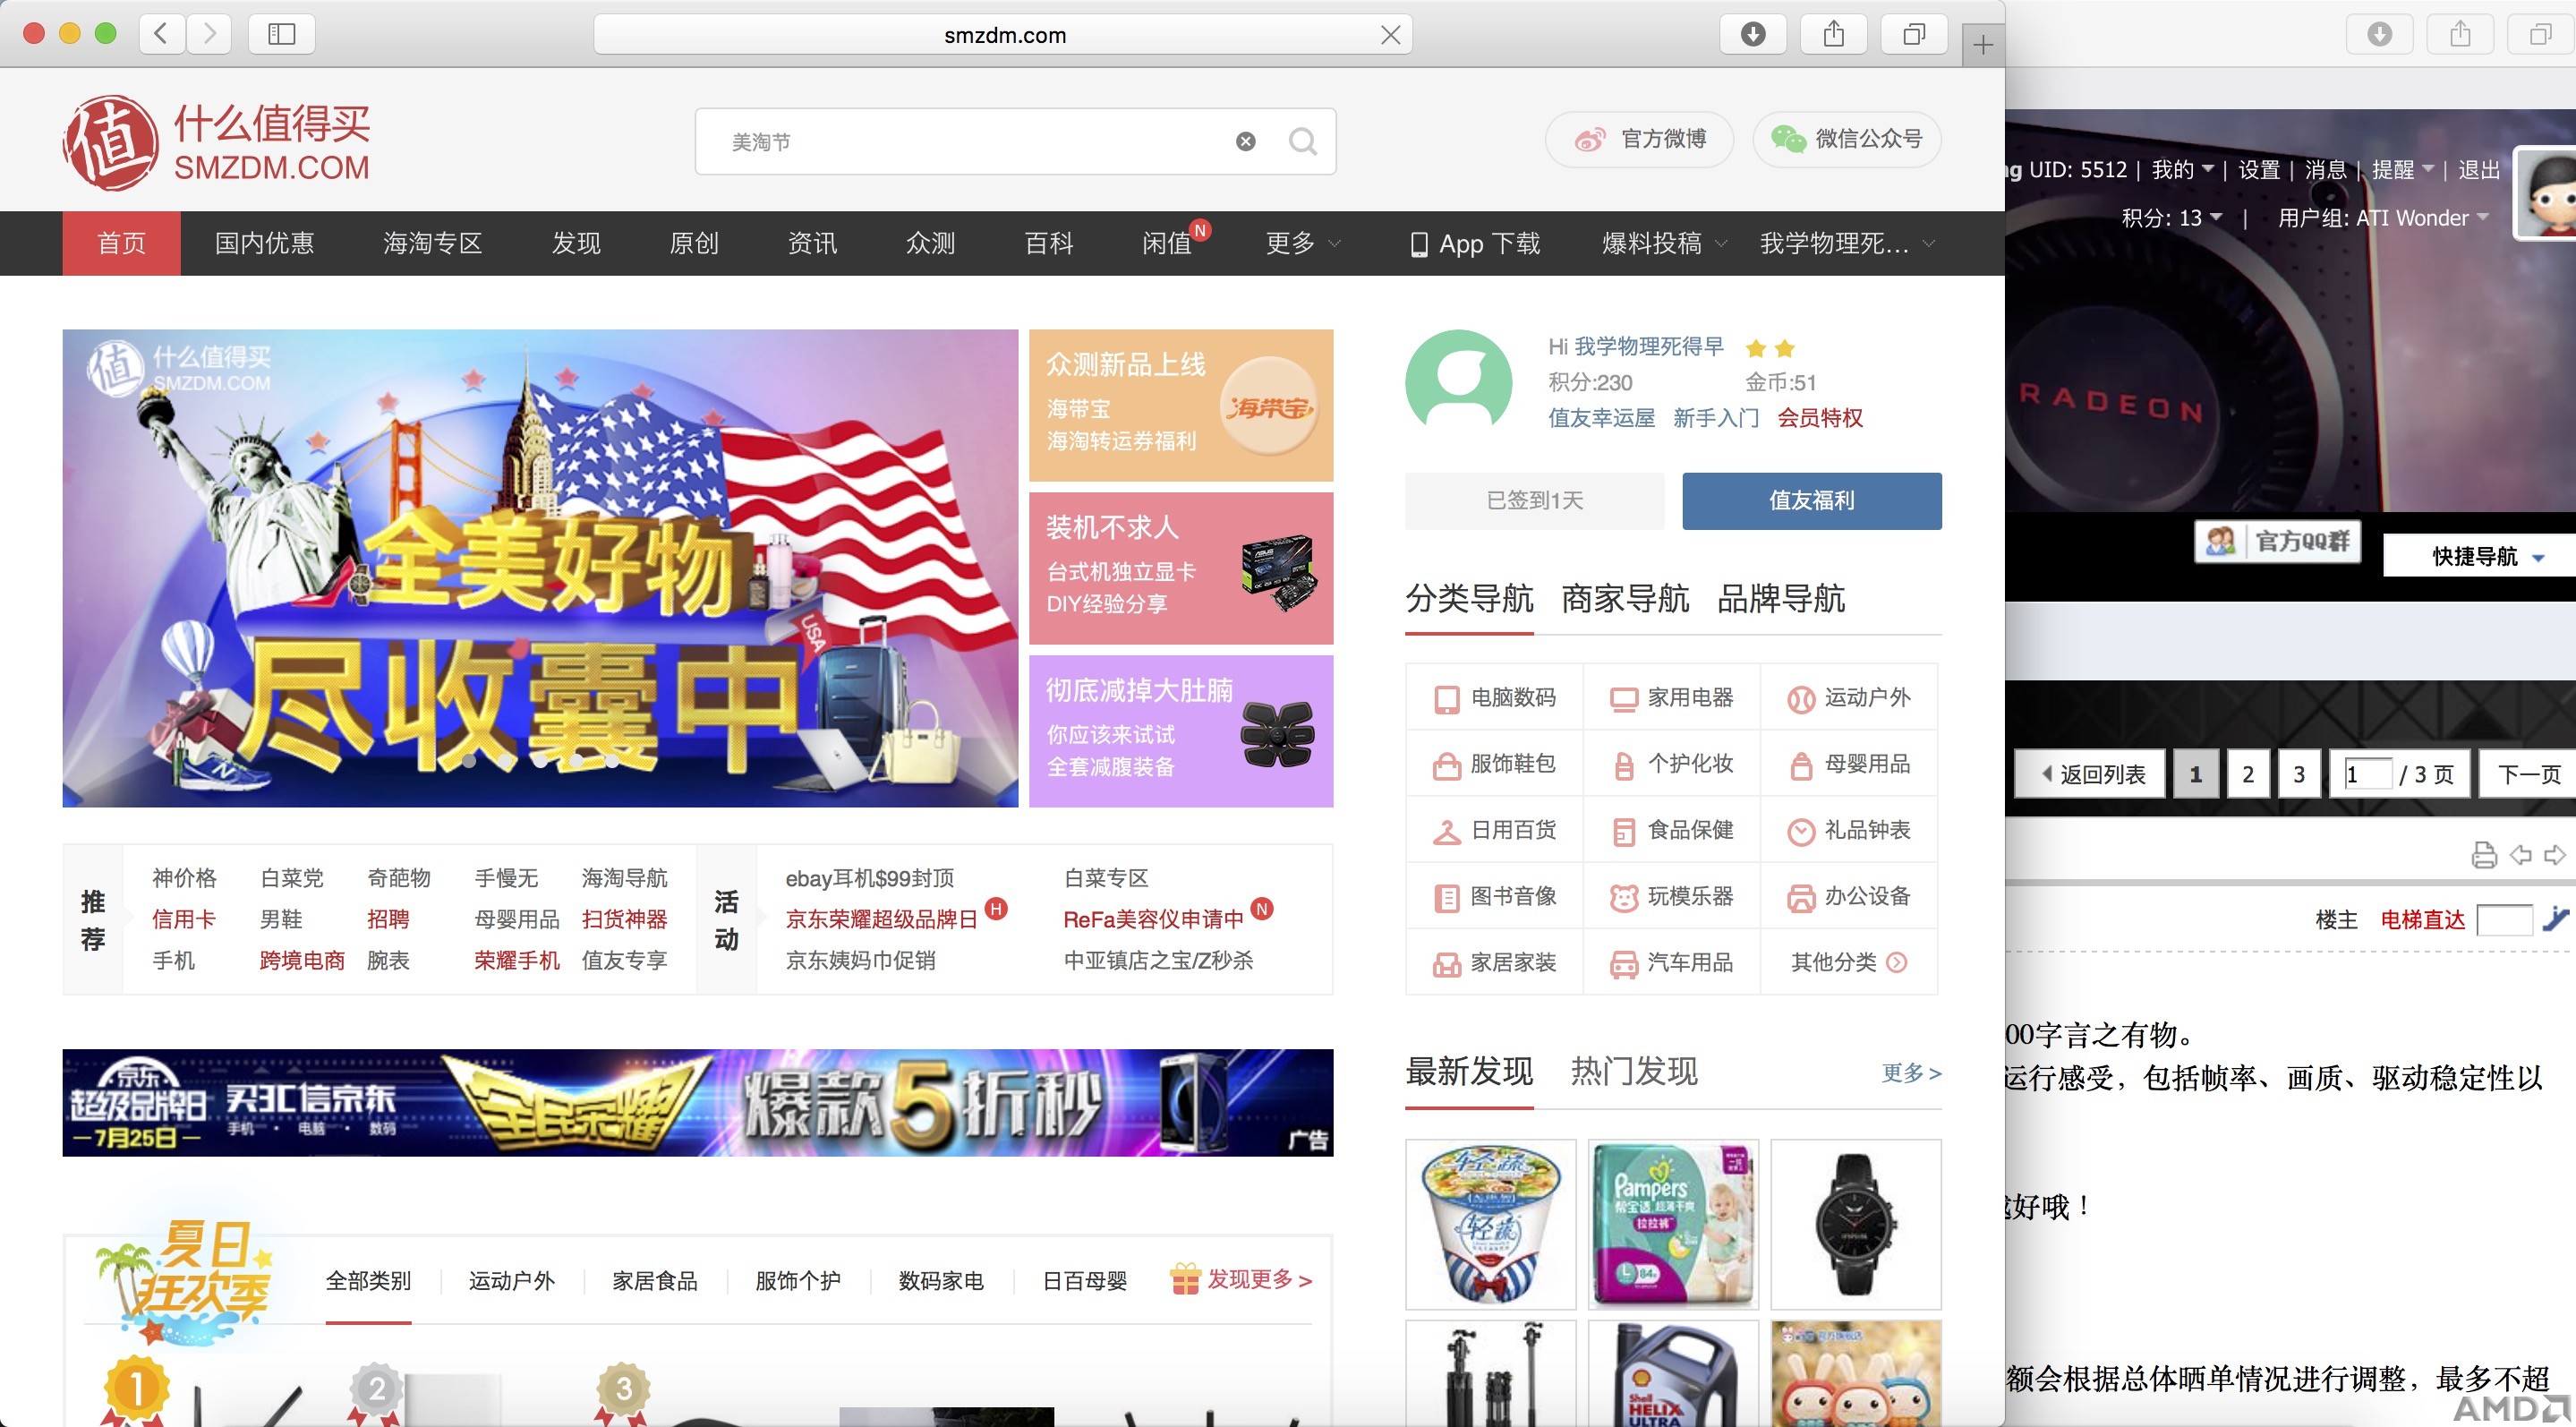Image resolution: width=2576 pixels, height=1427 pixels.
Task: Click the print icon in background forum window
Action: coord(2484,855)
